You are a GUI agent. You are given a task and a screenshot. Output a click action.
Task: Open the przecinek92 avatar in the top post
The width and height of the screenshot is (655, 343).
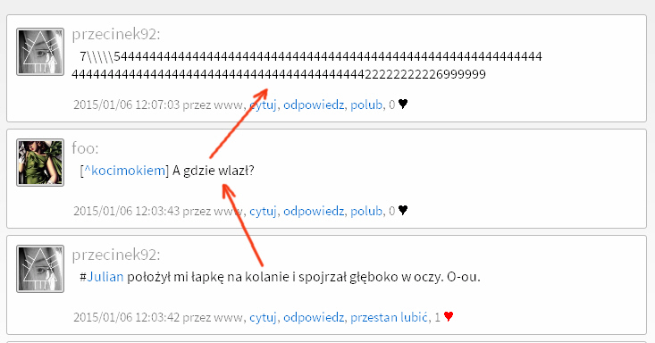40,52
